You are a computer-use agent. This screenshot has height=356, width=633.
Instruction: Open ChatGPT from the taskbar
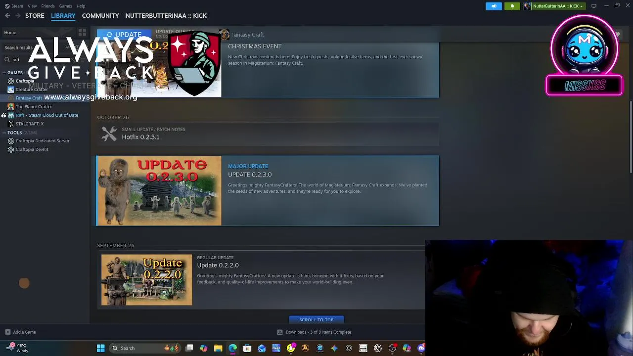(378, 348)
